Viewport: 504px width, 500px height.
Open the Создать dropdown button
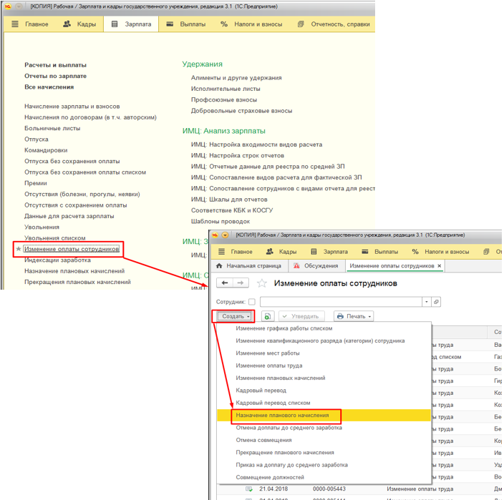pos(234,316)
